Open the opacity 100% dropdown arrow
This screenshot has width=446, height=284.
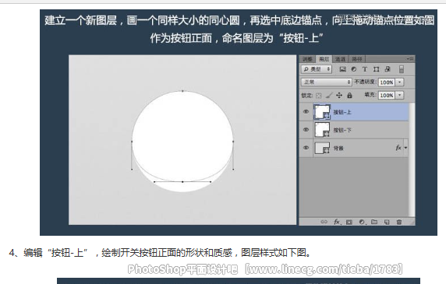pyautogui.click(x=400, y=82)
